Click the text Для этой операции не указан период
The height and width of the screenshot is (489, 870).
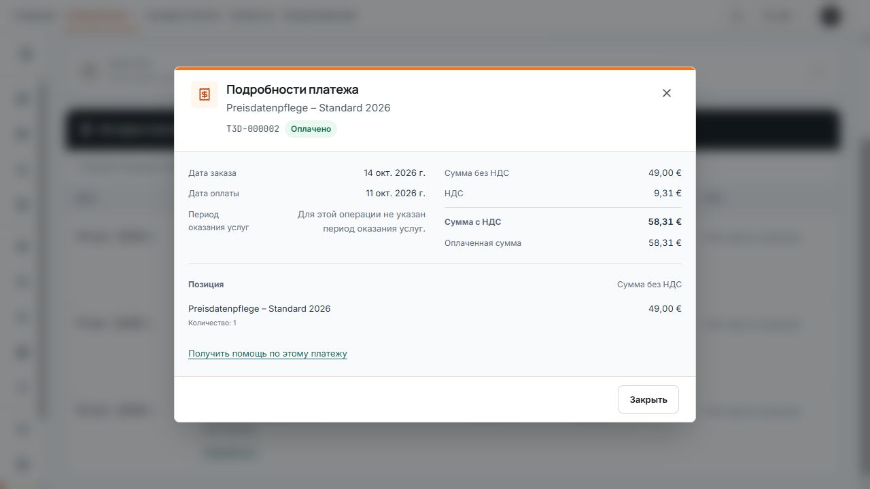coord(362,221)
